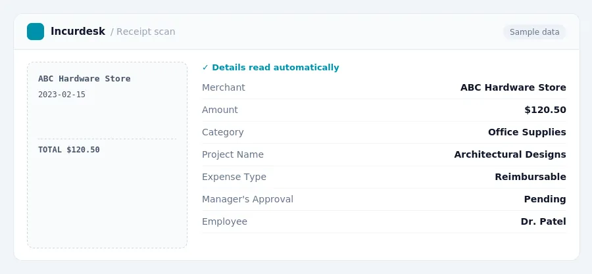The image size is (592, 274).
Task: Click the teal Incurdesk logo icon
Action: [36, 32]
